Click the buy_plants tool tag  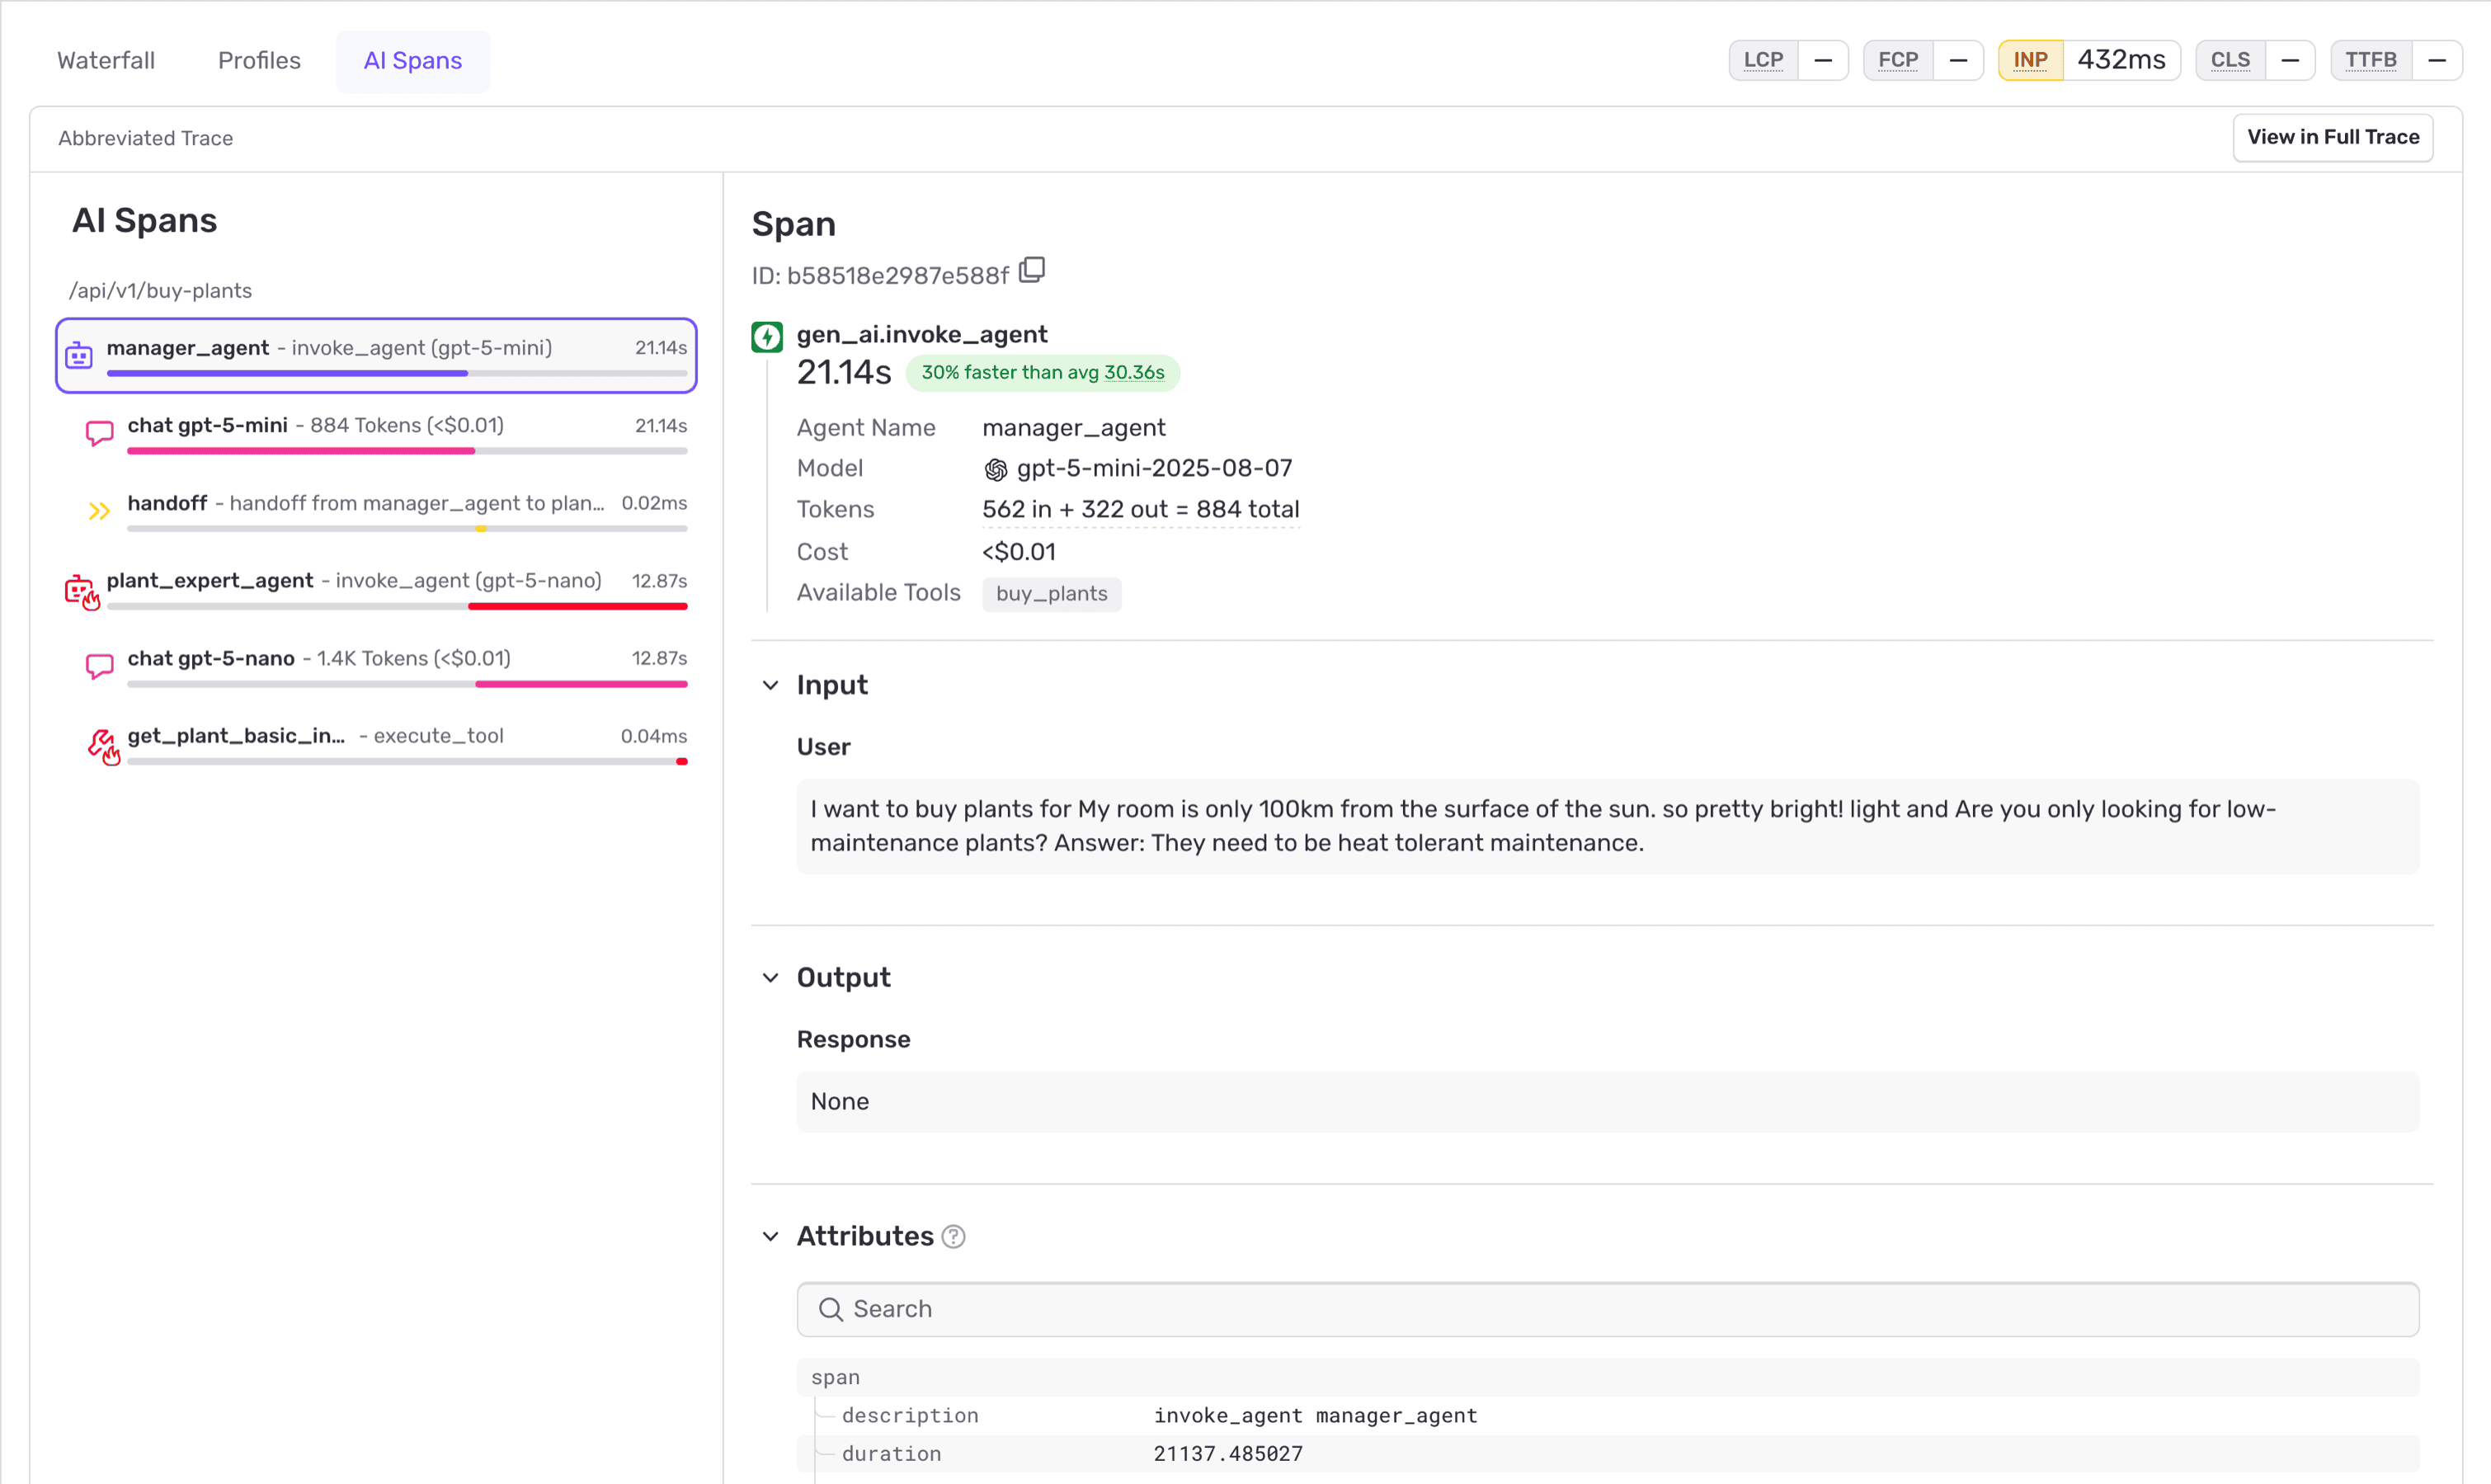(x=1052, y=594)
